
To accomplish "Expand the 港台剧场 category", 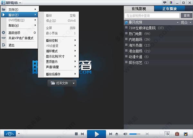I will click(126, 50).
